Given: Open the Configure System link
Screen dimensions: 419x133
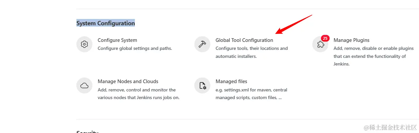Looking at the screenshot, I should [117, 40].
